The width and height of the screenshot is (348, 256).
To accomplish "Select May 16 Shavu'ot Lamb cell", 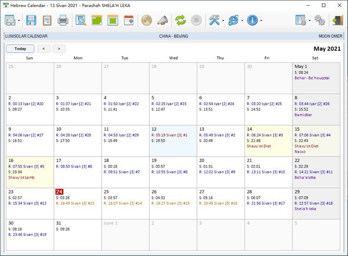I will coord(29,172).
